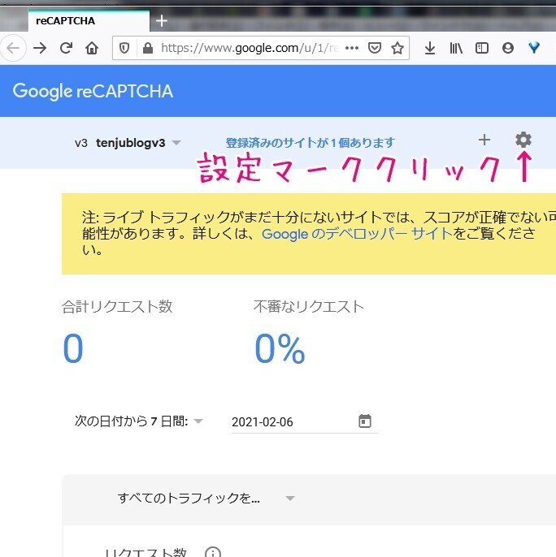This screenshot has height=557, width=556.
Task: Click the total requests value 0
Action: click(x=73, y=348)
